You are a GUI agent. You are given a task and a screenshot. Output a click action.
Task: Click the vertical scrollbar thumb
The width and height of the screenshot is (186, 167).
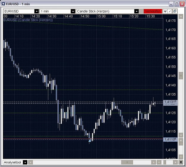coord(181,76)
